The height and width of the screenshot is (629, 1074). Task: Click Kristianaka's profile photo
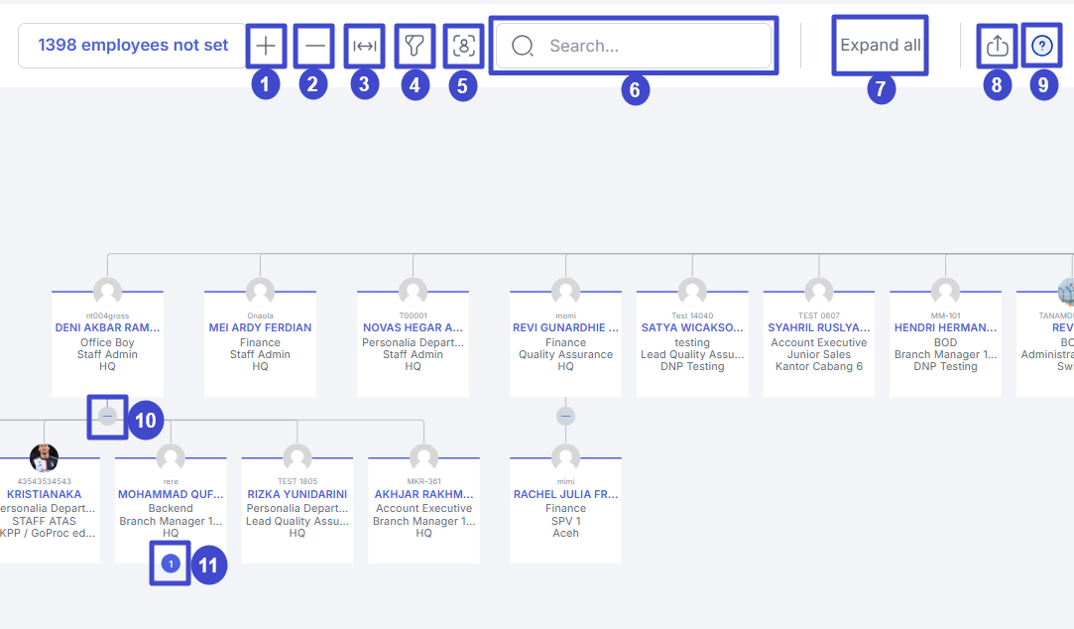tap(44, 457)
